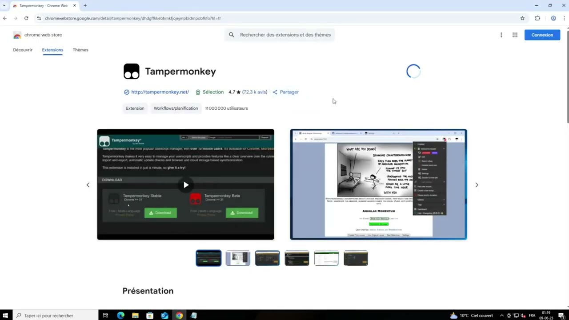
Task: Click the Connexion sign-in button
Action: tap(542, 35)
